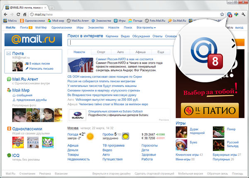This screenshot has width=249, height=178.
Task: Open a new browser tab
Action: point(52,7)
